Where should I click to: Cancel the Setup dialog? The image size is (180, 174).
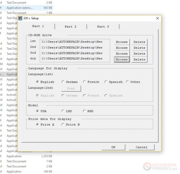pos(142,147)
